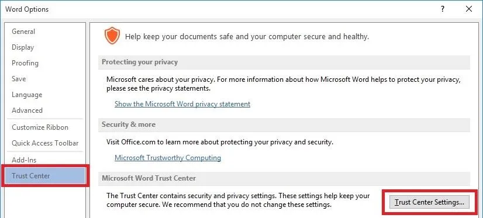Screen dimensions: 483x218
Task: Select the highlighted Trust Center category
Action: coord(45,176)
